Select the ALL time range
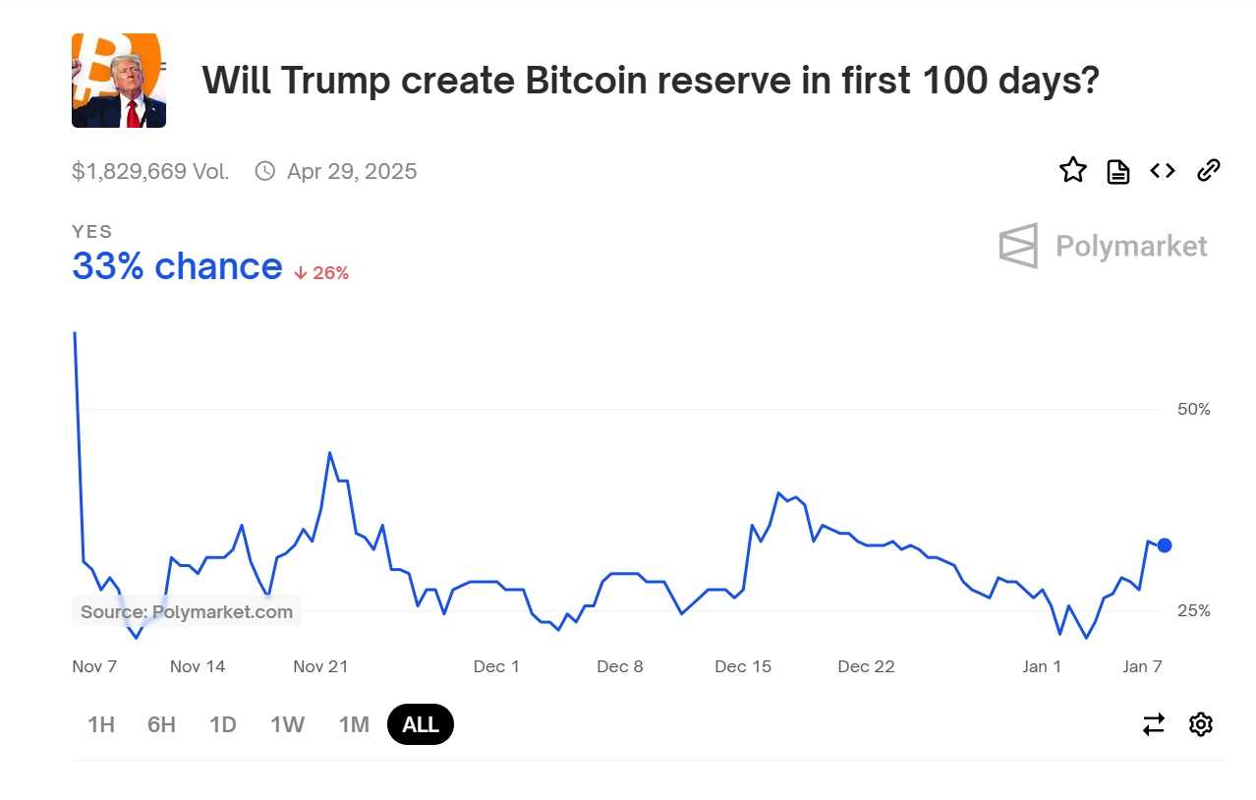This screenshot has height=800, width=1256. pyautogui.click(x=421, y=724)
